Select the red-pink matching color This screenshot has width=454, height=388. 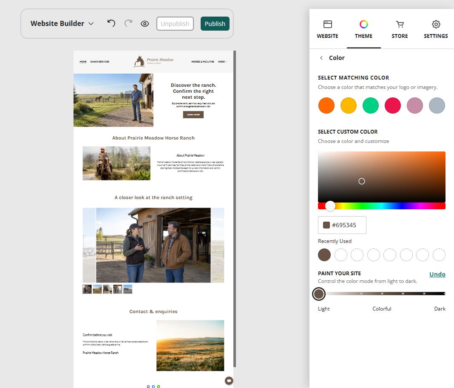click(x=393, y=106)
